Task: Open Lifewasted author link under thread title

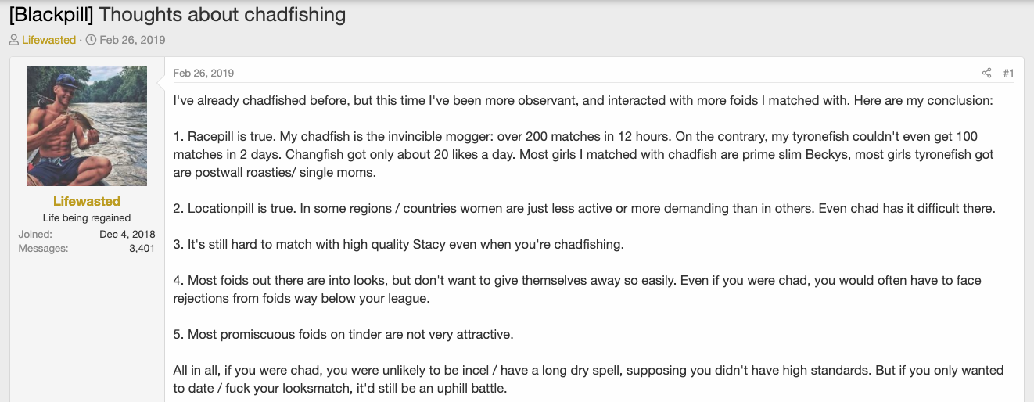Action: (48, 40)
